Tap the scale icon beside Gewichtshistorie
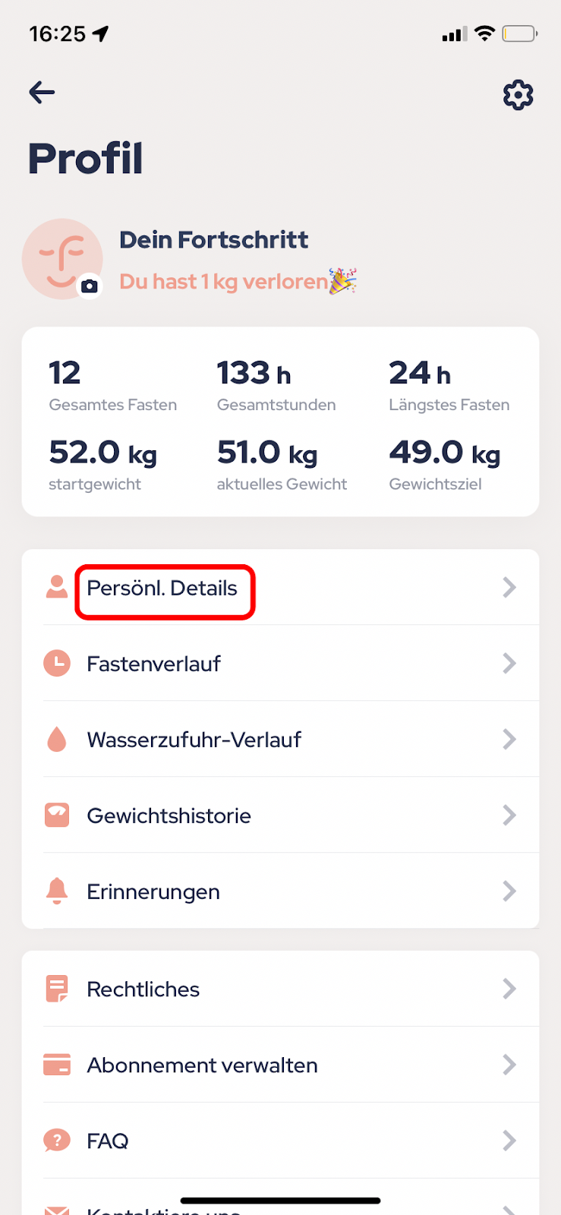The width and height of the screenshot is (561, 1215). point(57,815)
